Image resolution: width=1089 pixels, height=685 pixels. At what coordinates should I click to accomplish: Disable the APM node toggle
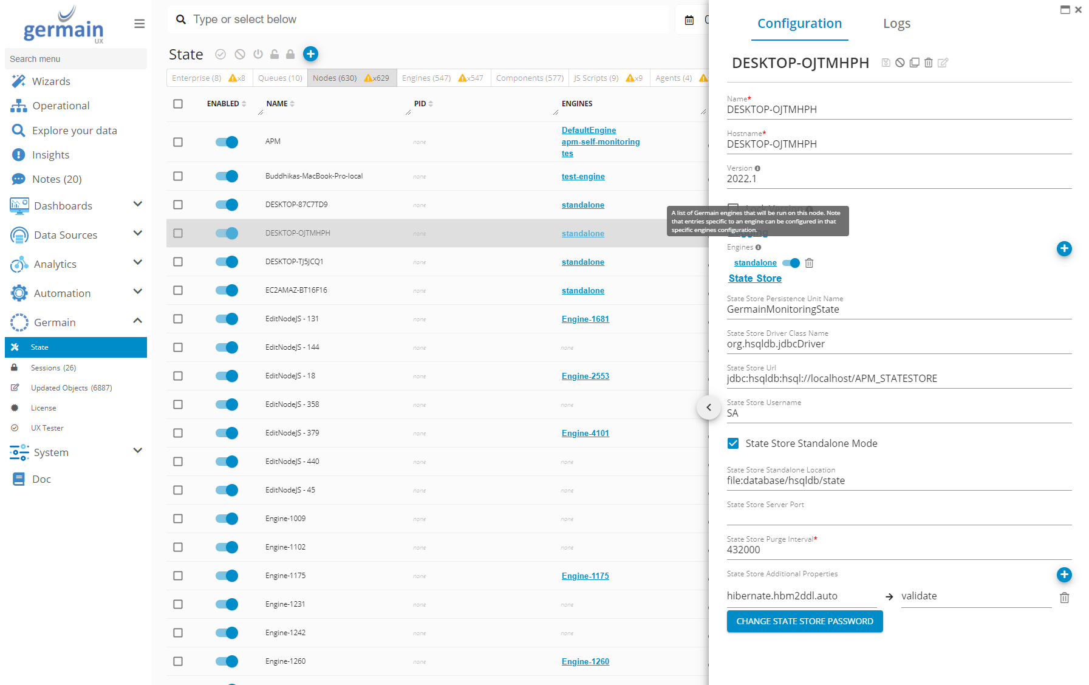coord(227,142)
